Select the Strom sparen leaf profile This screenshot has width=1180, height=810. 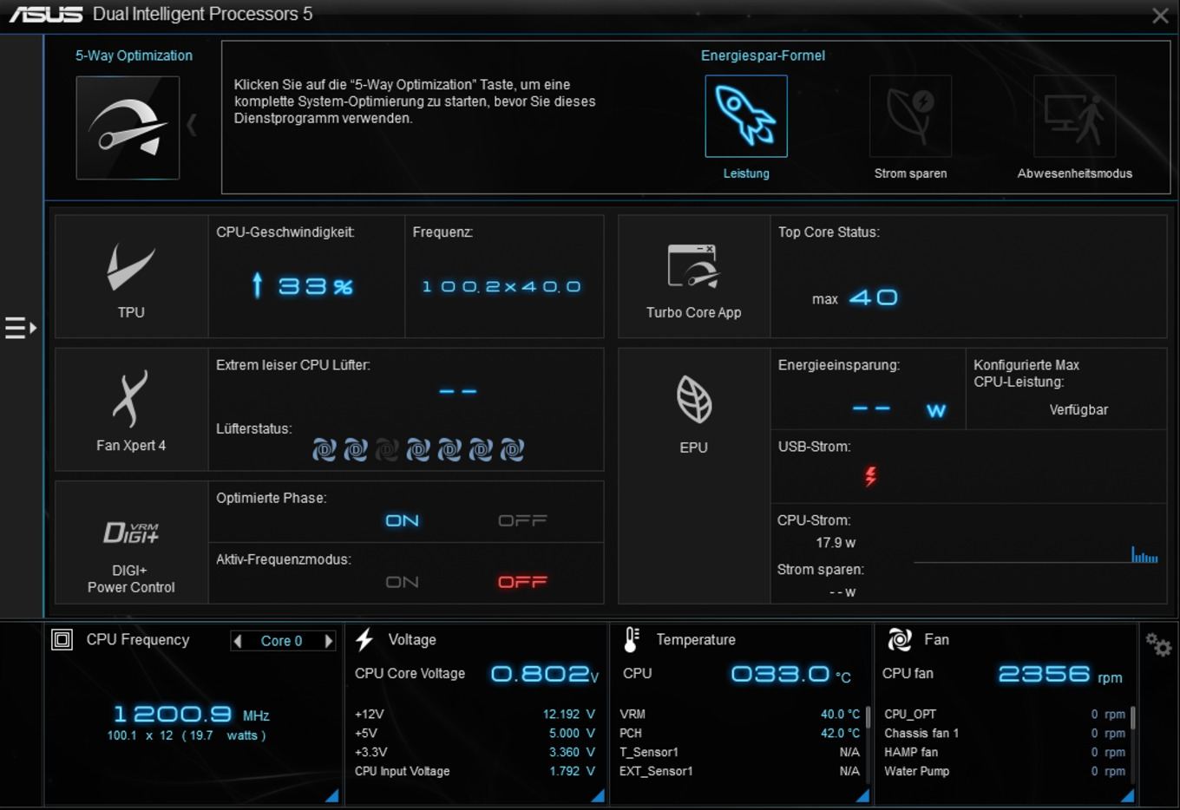pos(910,116)
